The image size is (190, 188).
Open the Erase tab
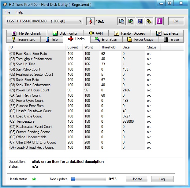tap(171, 40)
